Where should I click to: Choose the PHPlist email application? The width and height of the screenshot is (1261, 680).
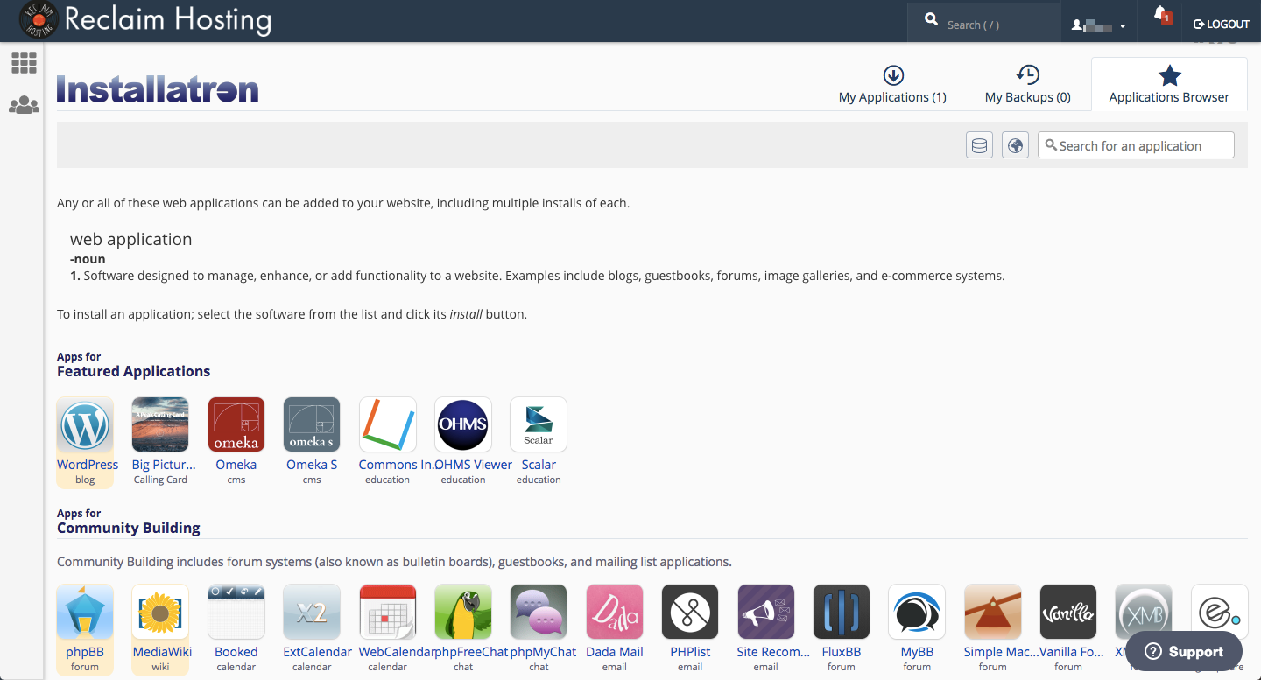point(690,613)
